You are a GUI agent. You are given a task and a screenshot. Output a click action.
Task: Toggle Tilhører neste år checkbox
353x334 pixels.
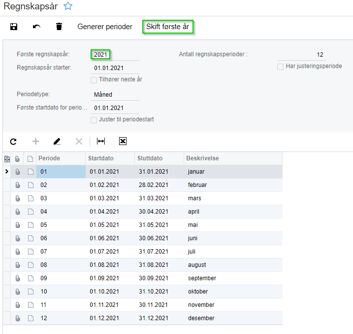tap(94, 80)
